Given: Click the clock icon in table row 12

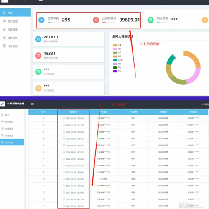Looking at the screenshot, I should point(64,192).
